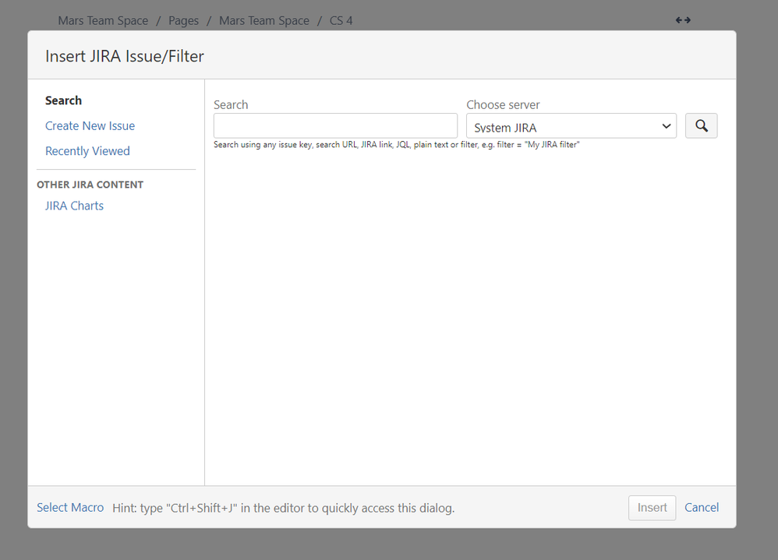Click the OTHER JIRA CONTENT section header
778x560 pixels.
click(90, 184)
